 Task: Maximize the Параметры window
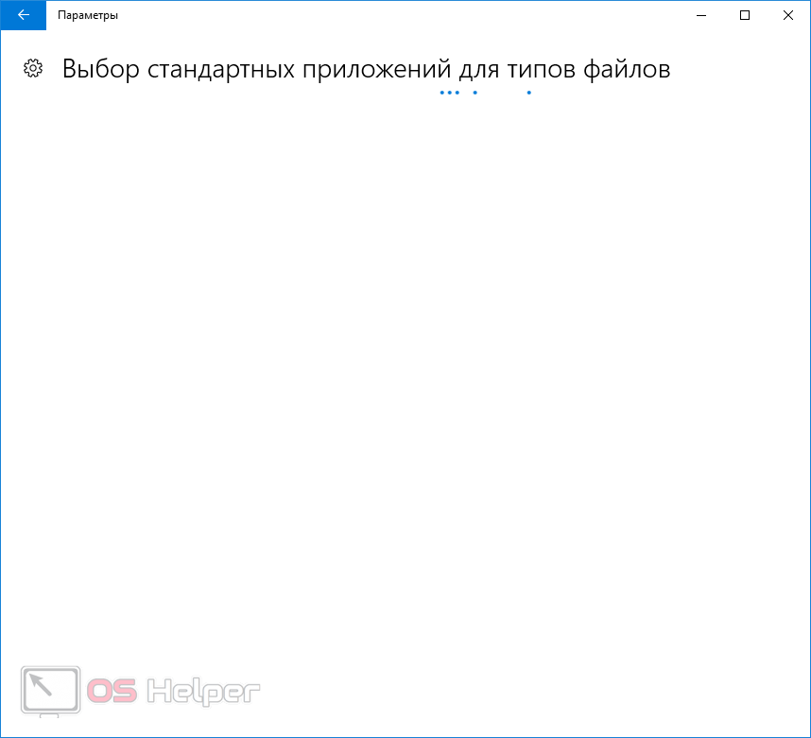[x=745, y=15]
